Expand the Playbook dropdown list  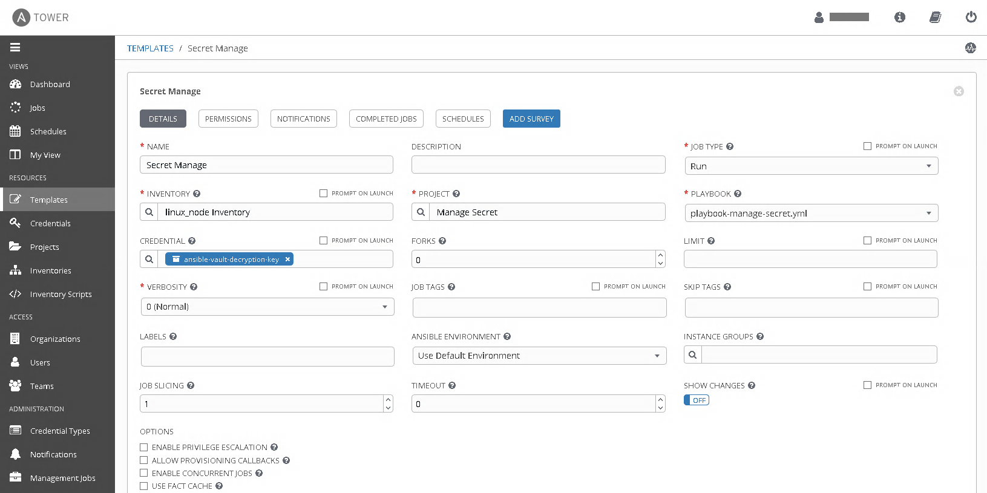tap(811, 214)
